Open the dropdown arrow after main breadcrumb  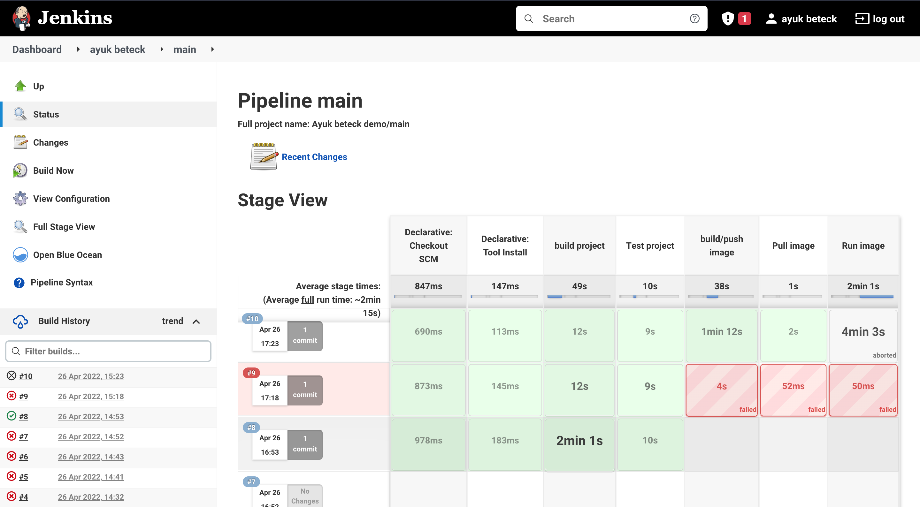212,49
